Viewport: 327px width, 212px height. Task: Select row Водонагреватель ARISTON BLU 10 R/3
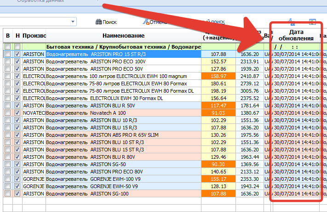123,120
